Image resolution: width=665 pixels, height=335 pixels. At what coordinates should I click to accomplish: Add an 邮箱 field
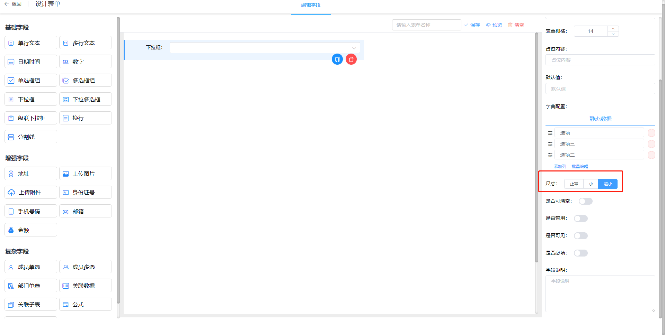[x=86, y=211]
